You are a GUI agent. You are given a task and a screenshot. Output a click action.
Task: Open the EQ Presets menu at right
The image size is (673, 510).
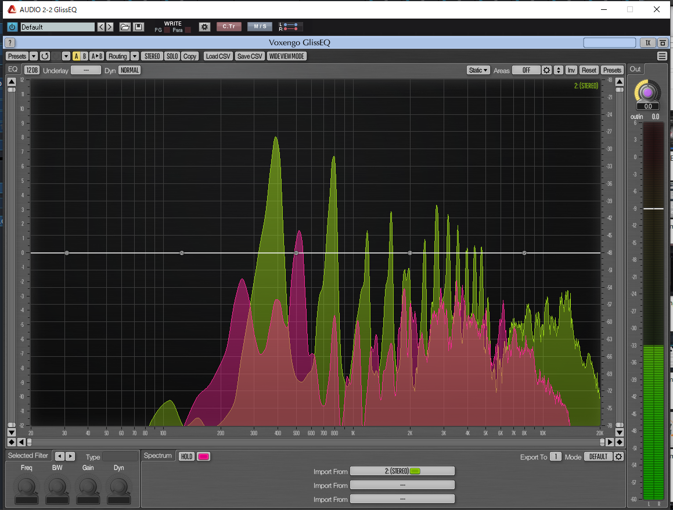click(612, 70)
